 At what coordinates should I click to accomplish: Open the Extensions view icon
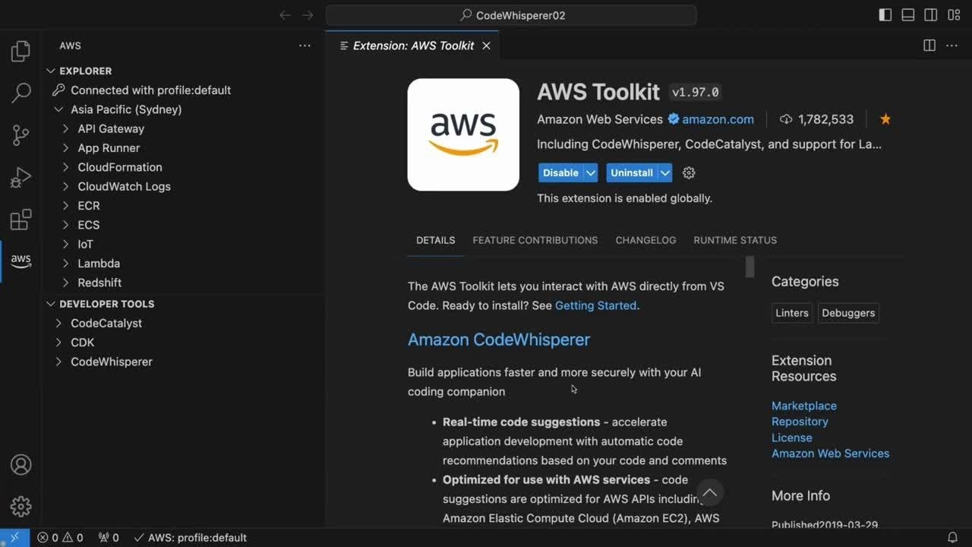pyautogui.click(x=21, y=220)
